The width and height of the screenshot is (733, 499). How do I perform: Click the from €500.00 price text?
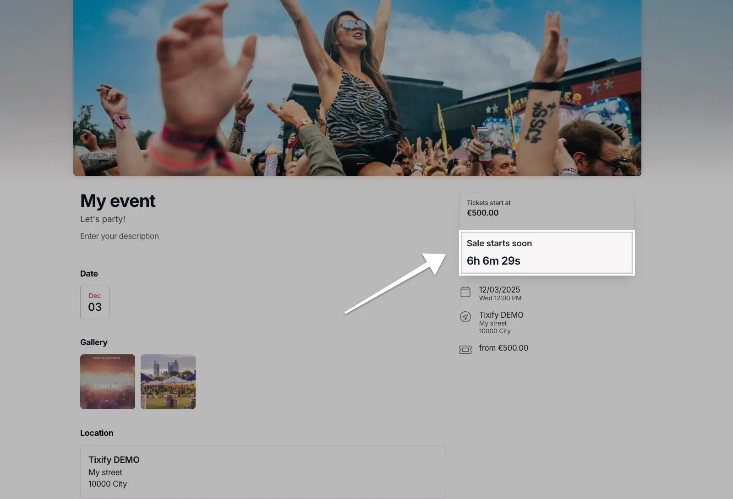click(x=503, y=348)
